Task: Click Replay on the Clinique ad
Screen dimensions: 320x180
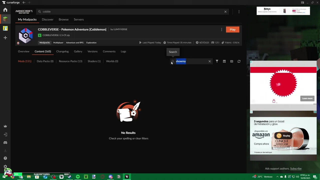Action: click(x=284, y=136)
